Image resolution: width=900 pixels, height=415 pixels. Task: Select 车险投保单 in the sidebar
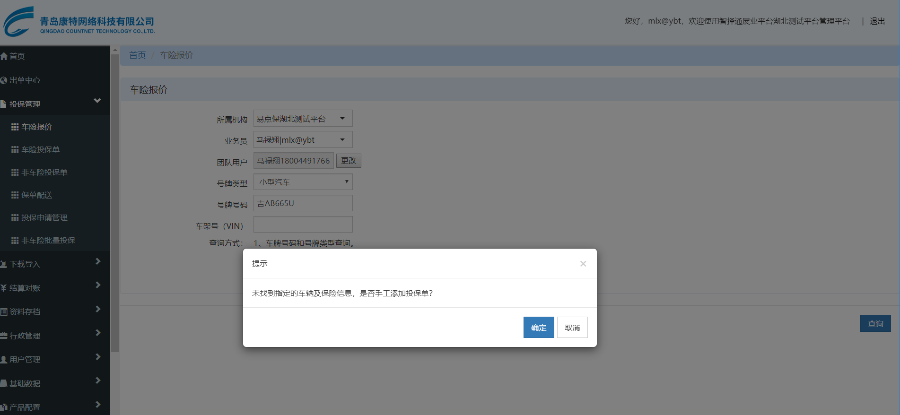(x=41, y=150)
